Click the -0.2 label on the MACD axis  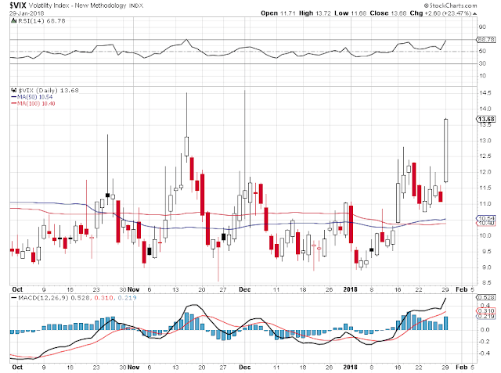coord(485,342)
